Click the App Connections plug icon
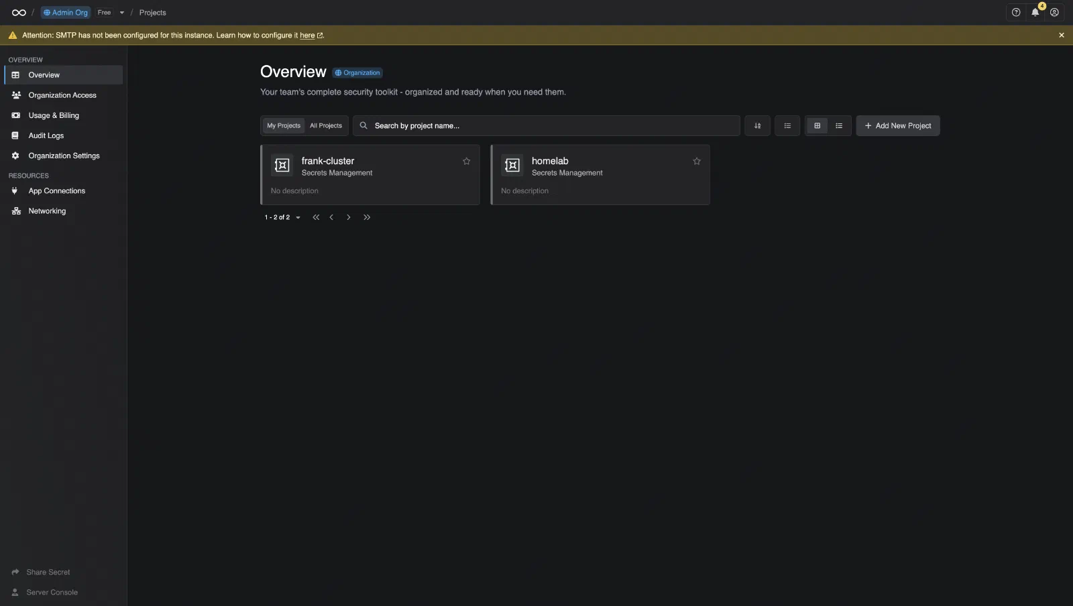 click(15, 191)
